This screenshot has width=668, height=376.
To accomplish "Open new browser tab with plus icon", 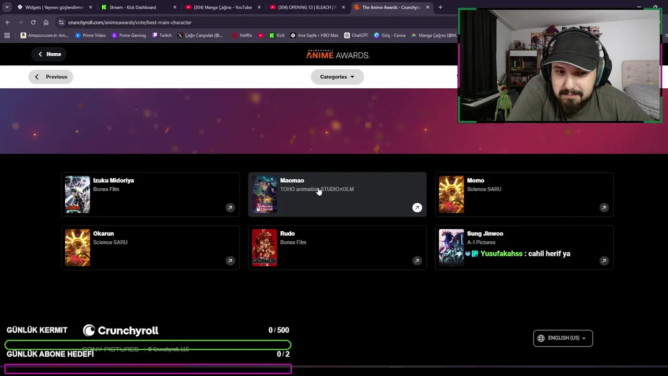I will (440, 7).
